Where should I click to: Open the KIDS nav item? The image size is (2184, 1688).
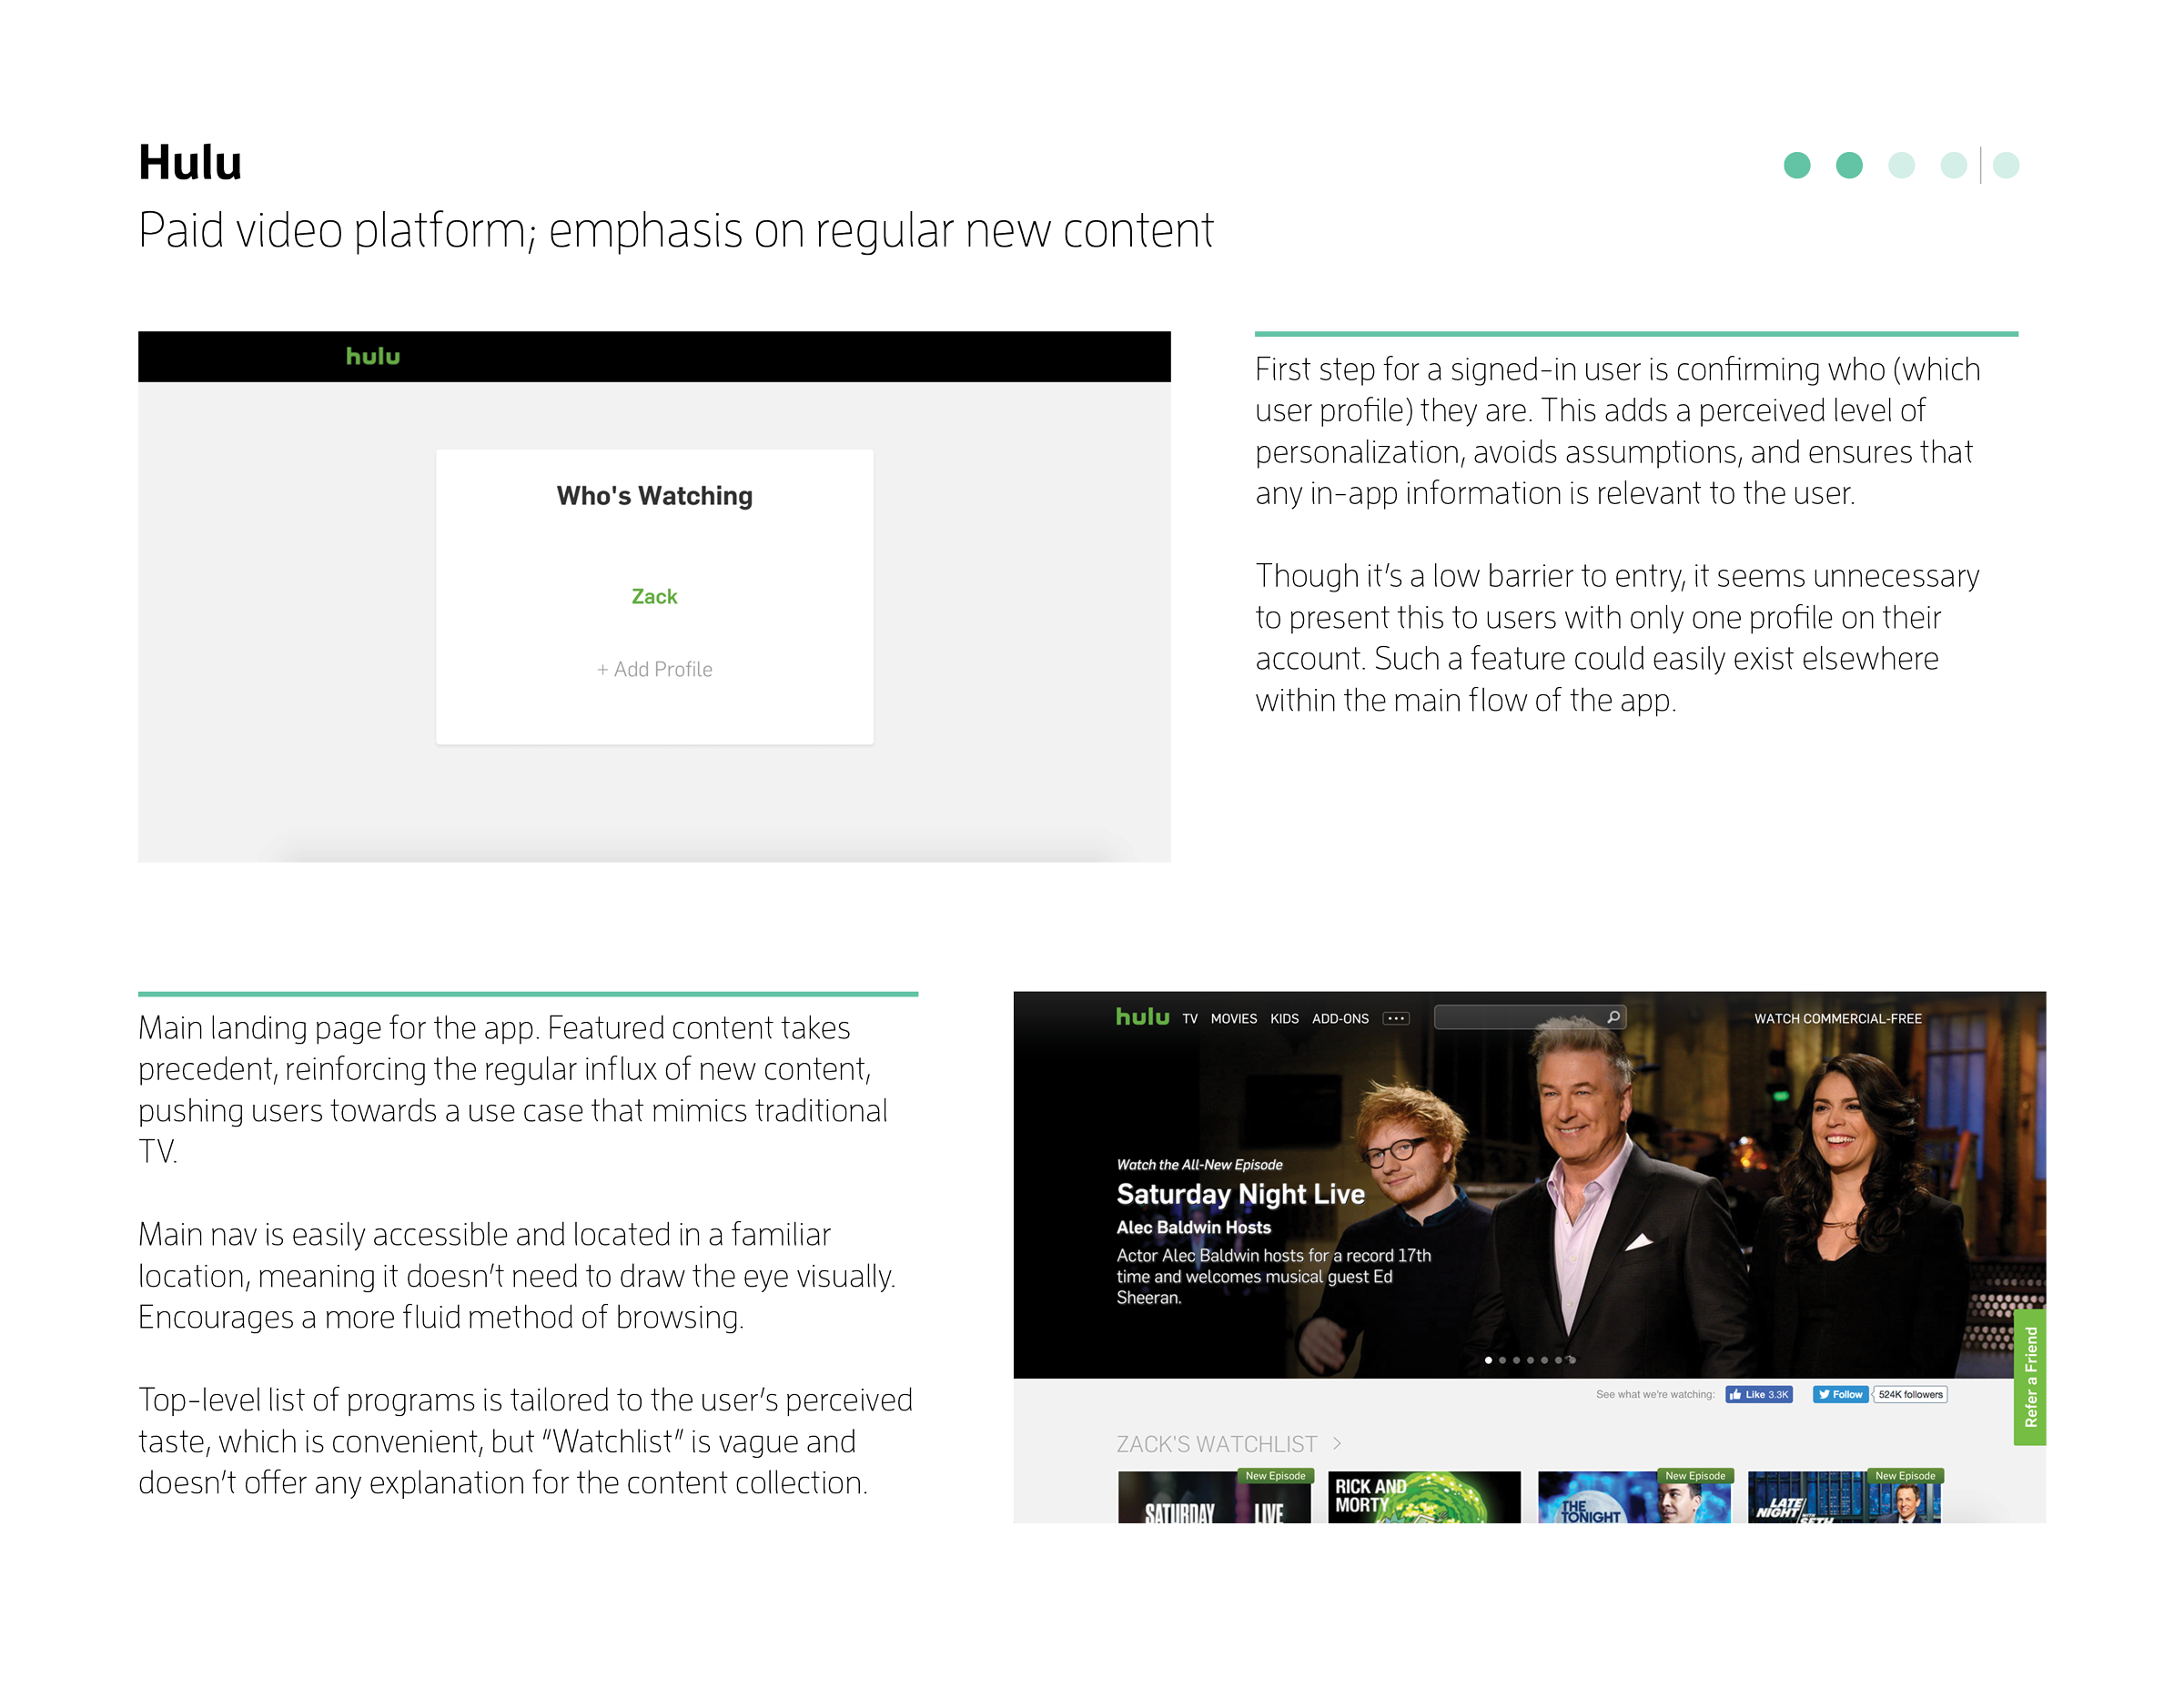(x=1284, y=1018)
